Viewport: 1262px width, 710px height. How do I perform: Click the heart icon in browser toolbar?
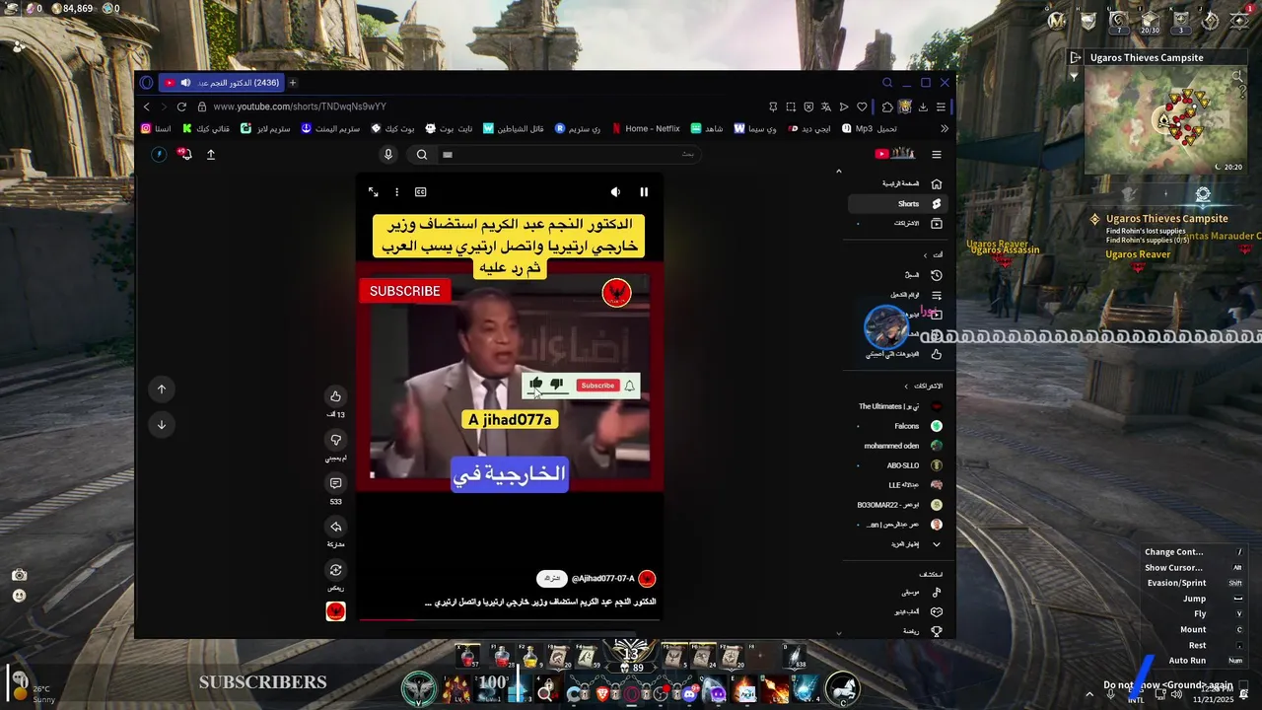[862, 106]
